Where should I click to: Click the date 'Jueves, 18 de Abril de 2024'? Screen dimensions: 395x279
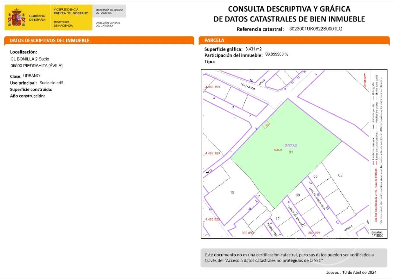tap(351, 272)
